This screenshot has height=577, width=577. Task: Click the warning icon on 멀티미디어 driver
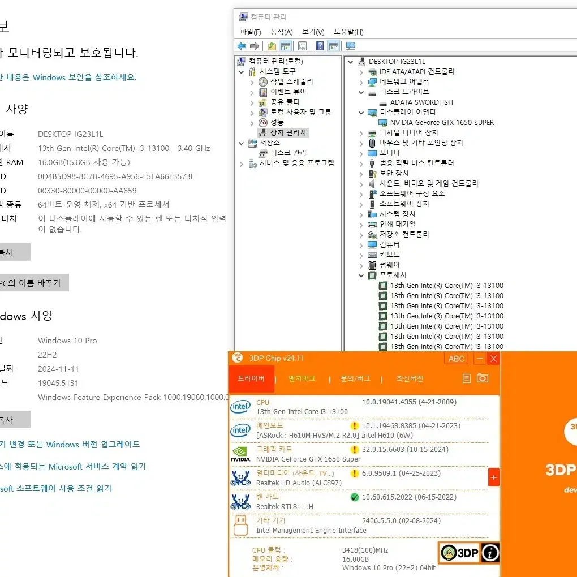click(x=354, y=473)
